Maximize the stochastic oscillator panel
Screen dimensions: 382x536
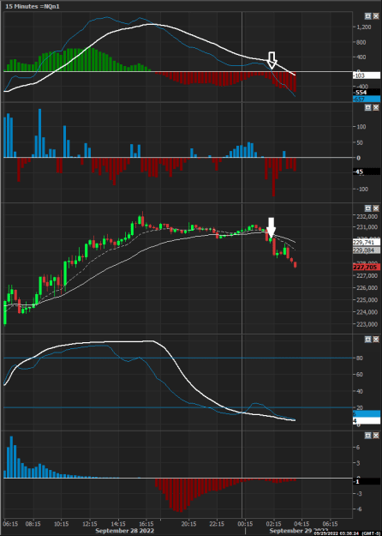click(x=367, y=339)
